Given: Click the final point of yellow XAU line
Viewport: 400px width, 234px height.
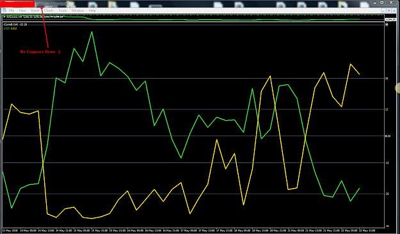Looking at the screenshot, I should [360, 74].
